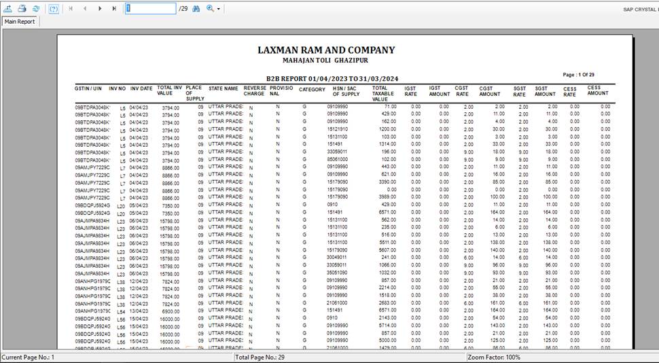This screenshot has width=659, height=363.
Task: Refresh the report data
Action: (35, 9)
